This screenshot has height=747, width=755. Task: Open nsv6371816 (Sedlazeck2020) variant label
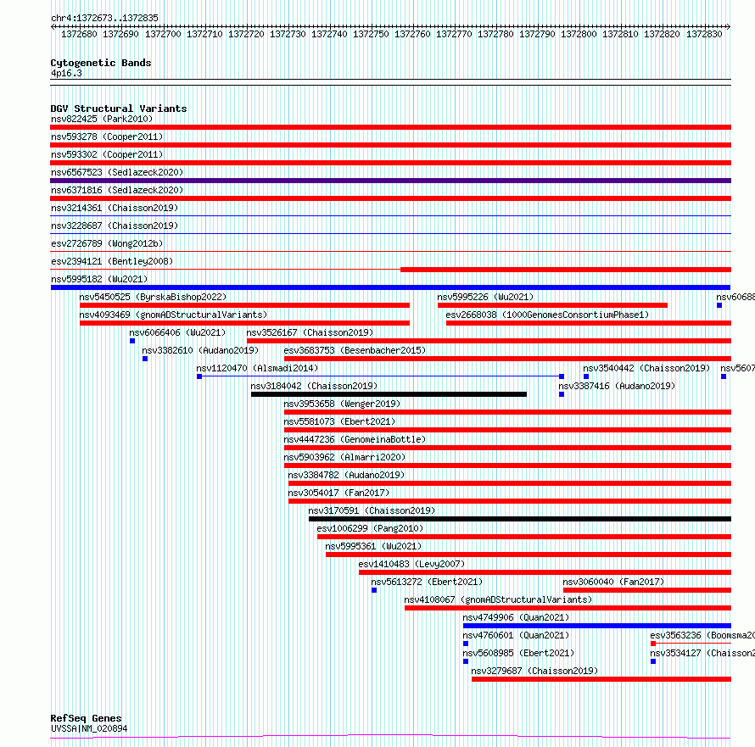pyautogui.click(x=117, y=190)
